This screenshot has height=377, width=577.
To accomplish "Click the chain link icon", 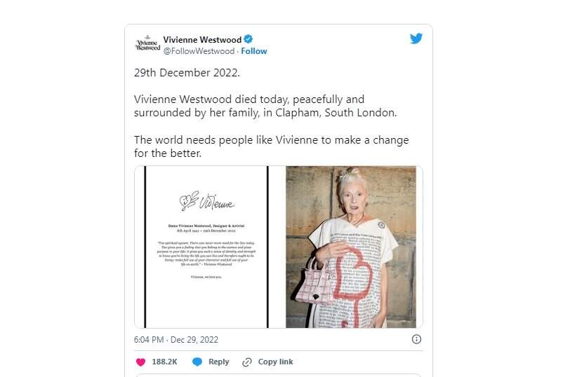I will pyautogui.click(x=246, y=362).
